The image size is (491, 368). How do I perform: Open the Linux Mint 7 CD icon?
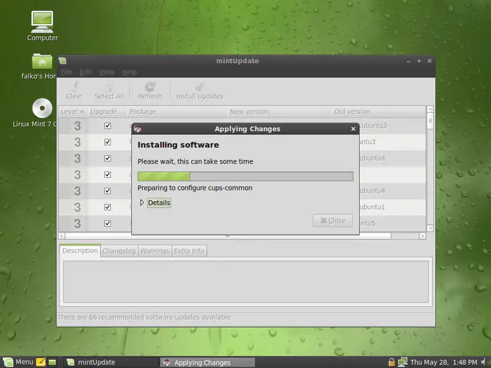(42, 109)
